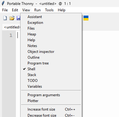Show the Outline view

(51, 57)
